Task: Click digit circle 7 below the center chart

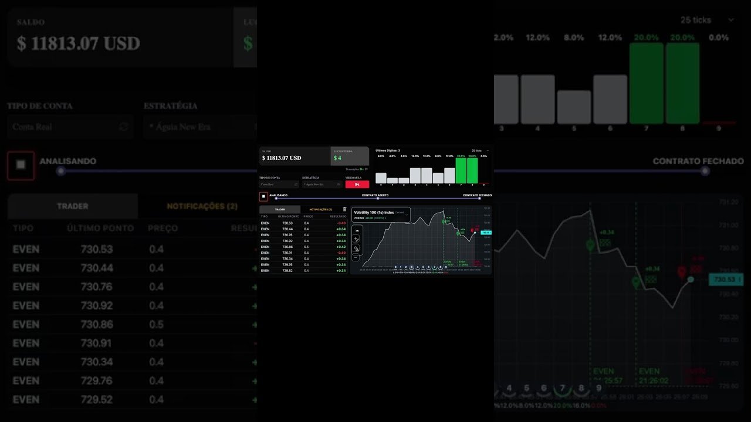Action: tap(434, 267)
